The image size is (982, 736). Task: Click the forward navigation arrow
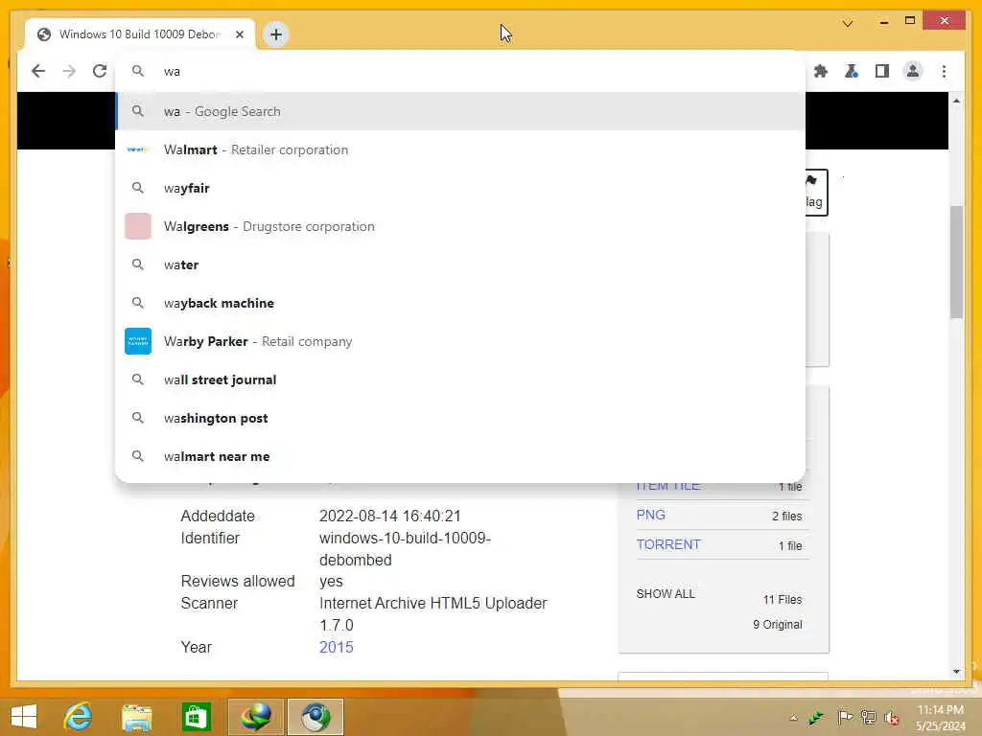[x=69, y=71]
